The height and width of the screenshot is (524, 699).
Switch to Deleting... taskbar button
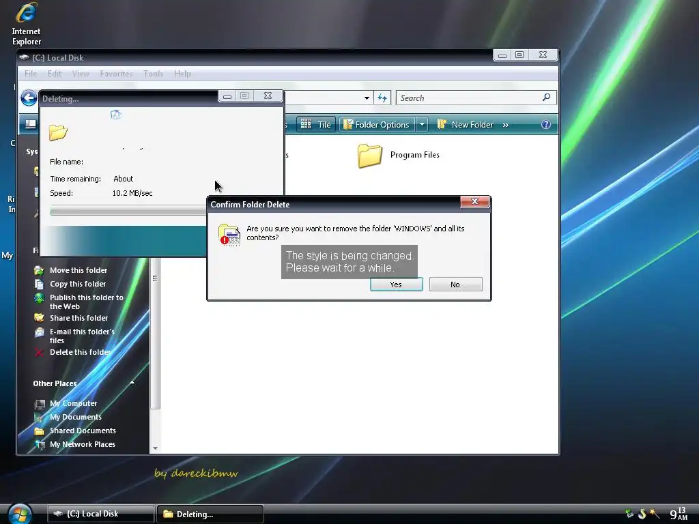[x=210, y=514]
